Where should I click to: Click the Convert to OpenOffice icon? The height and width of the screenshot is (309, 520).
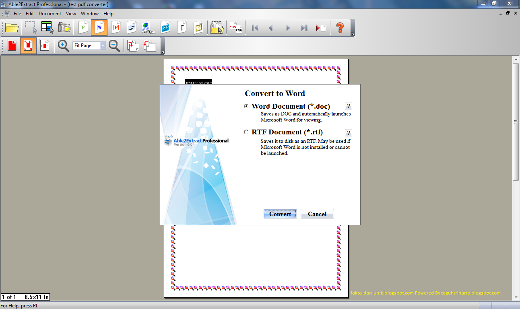tap(132, 28)
